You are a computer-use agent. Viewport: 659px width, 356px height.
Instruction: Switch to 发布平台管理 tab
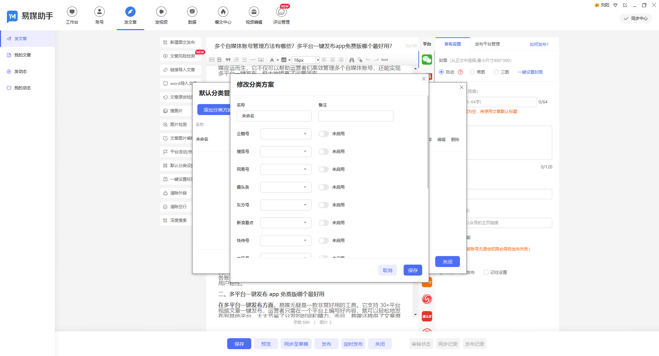tap(487, 44)
